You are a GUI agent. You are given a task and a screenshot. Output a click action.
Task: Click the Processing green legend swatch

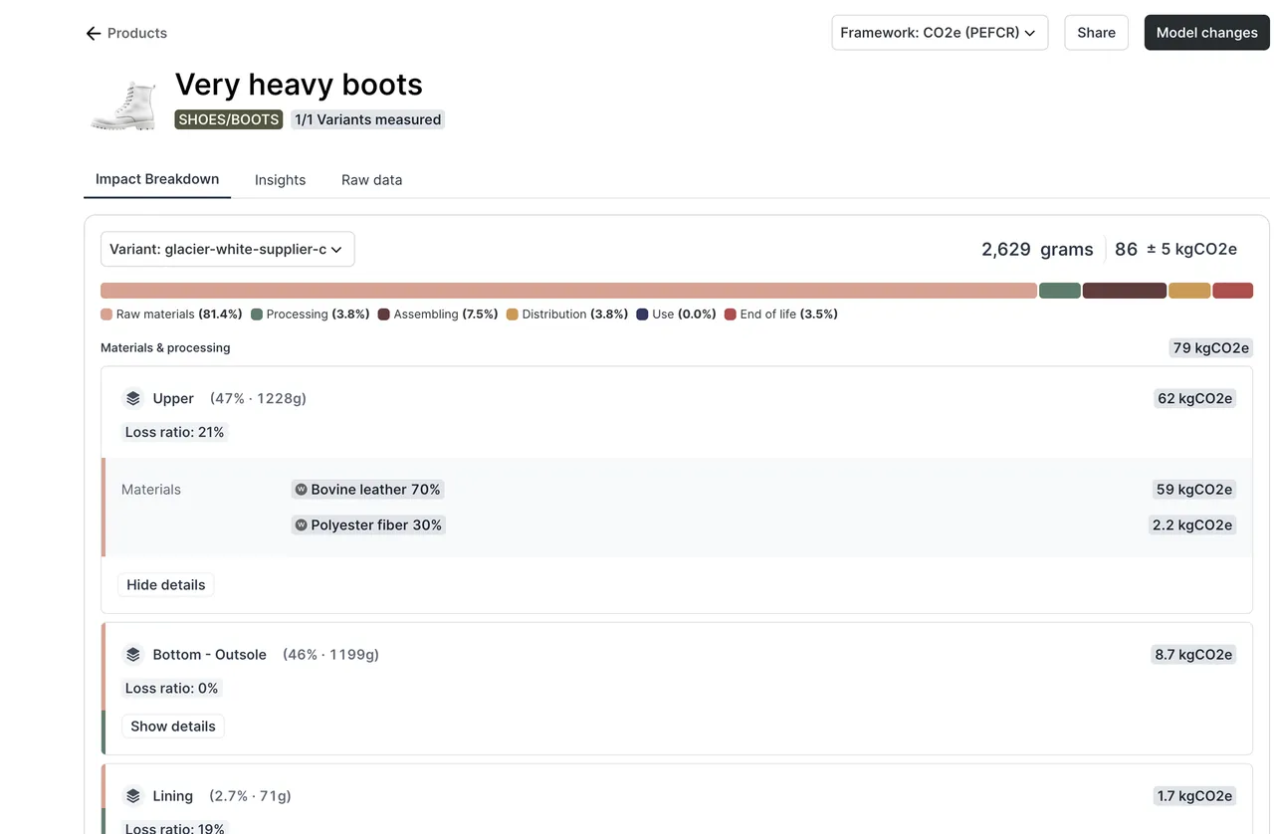[x=257, y=314]
